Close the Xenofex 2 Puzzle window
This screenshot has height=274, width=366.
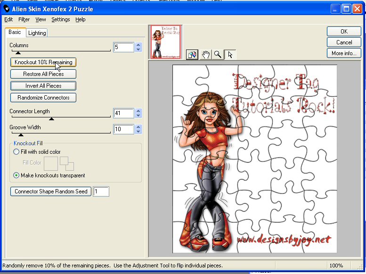tap(358, 9)
